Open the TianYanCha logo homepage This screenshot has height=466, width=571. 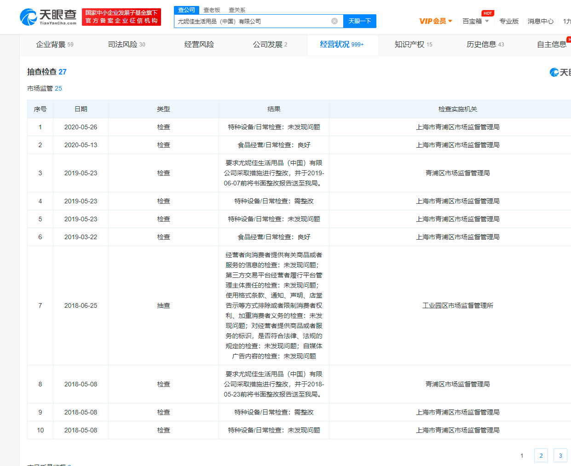pyautogui.click(x=48, y=17)
